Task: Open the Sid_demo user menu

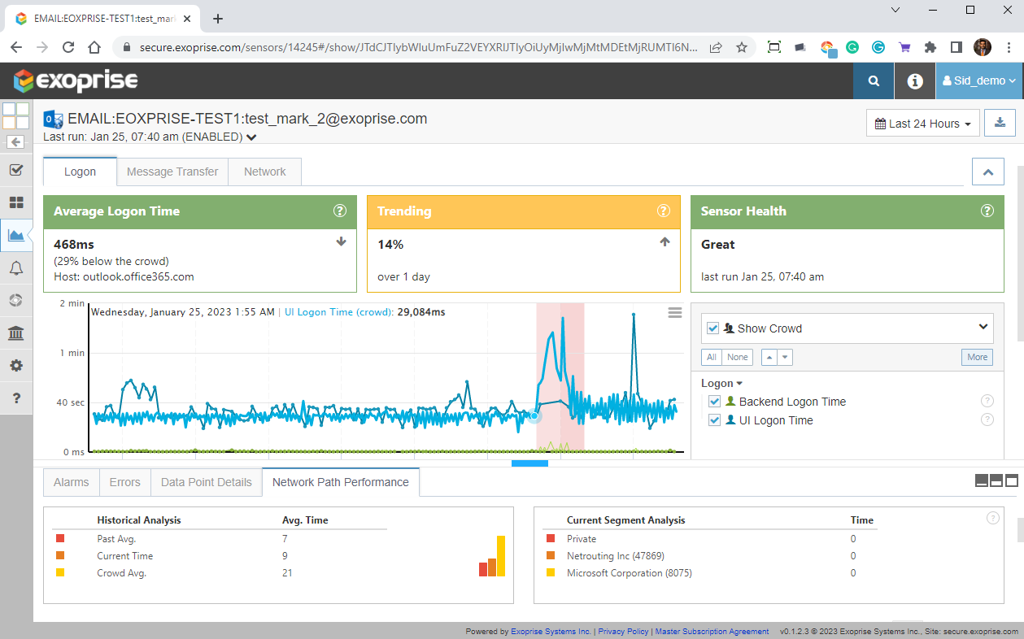Action: click(x=979, y=80)
